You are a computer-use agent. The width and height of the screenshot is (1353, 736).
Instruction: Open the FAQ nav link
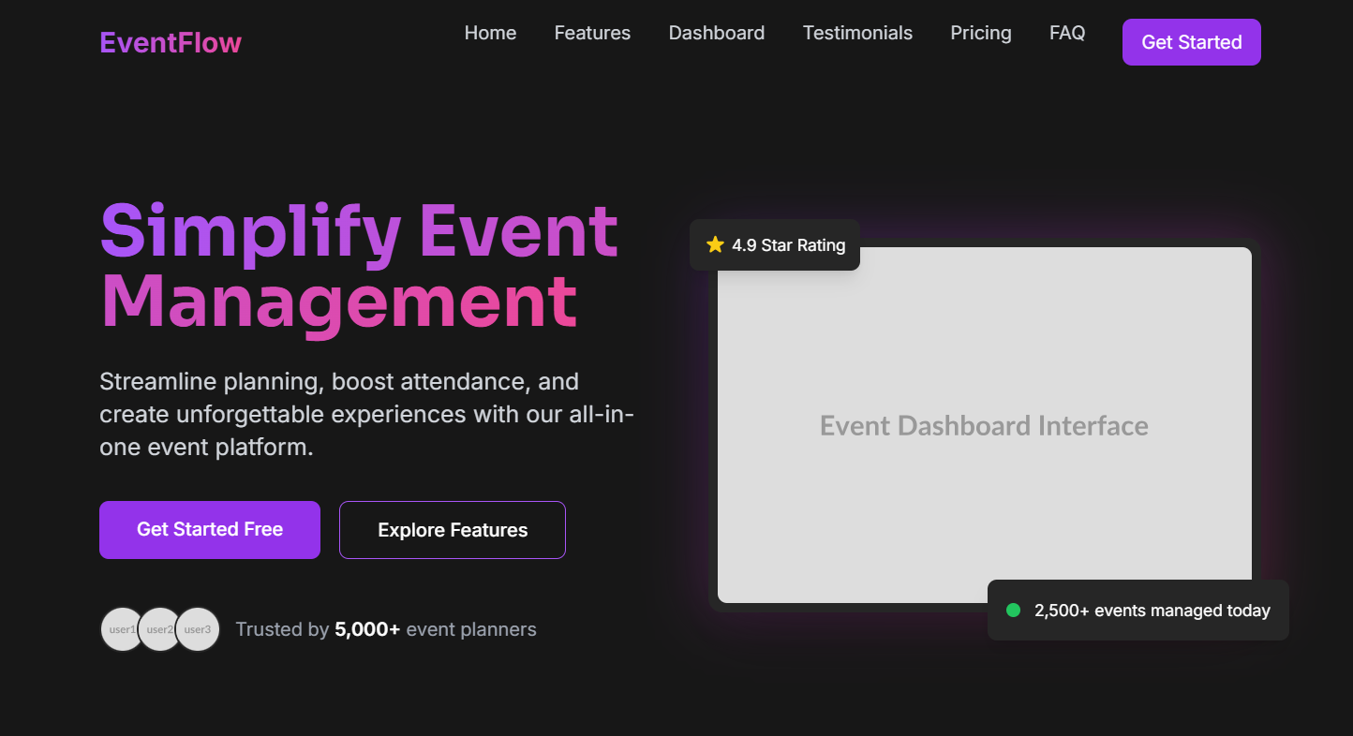pyautogui.click(x=1067, y=33)
